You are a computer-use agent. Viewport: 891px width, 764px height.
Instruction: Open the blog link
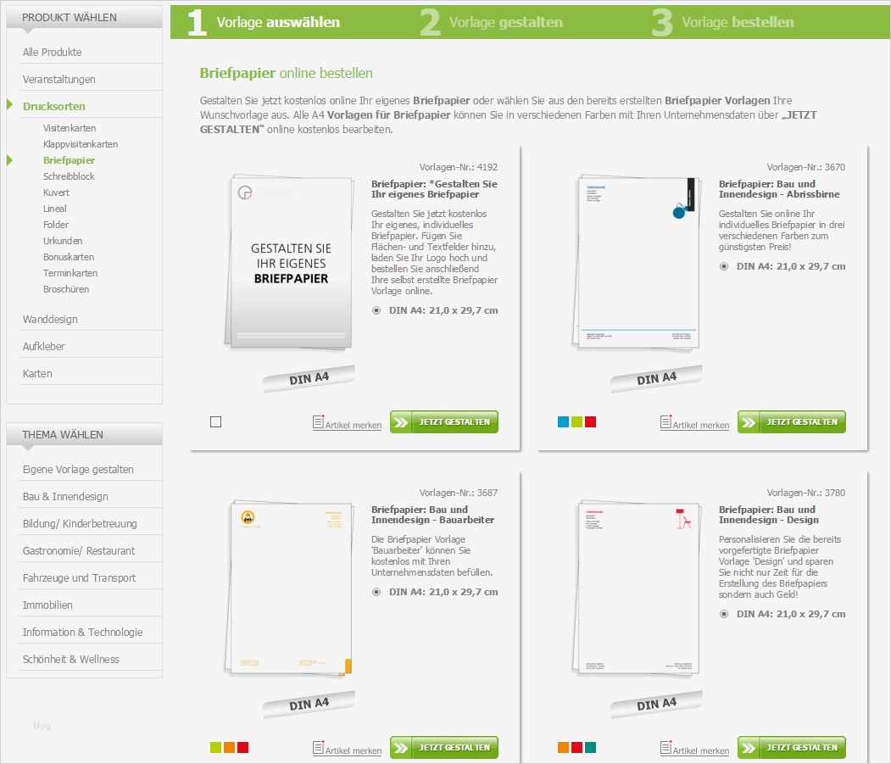(41, 725)
